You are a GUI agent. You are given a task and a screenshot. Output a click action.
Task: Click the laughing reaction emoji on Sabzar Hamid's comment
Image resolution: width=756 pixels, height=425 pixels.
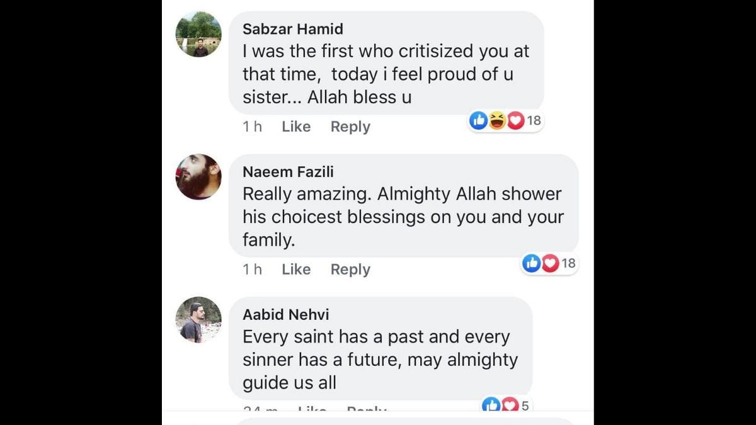[x=497, y=120]
